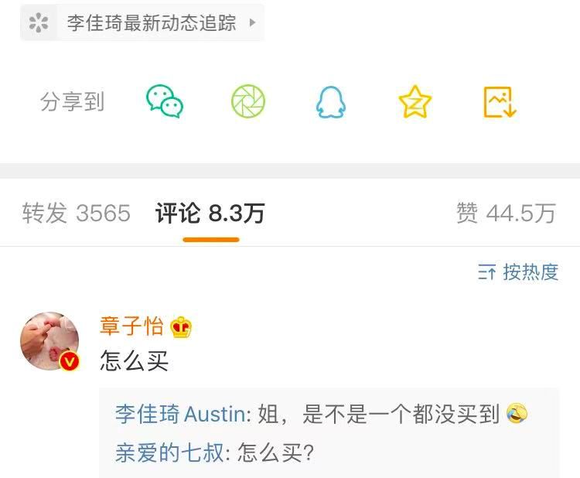Tap 章子怡's avatar thumbnail

(49, 341)
